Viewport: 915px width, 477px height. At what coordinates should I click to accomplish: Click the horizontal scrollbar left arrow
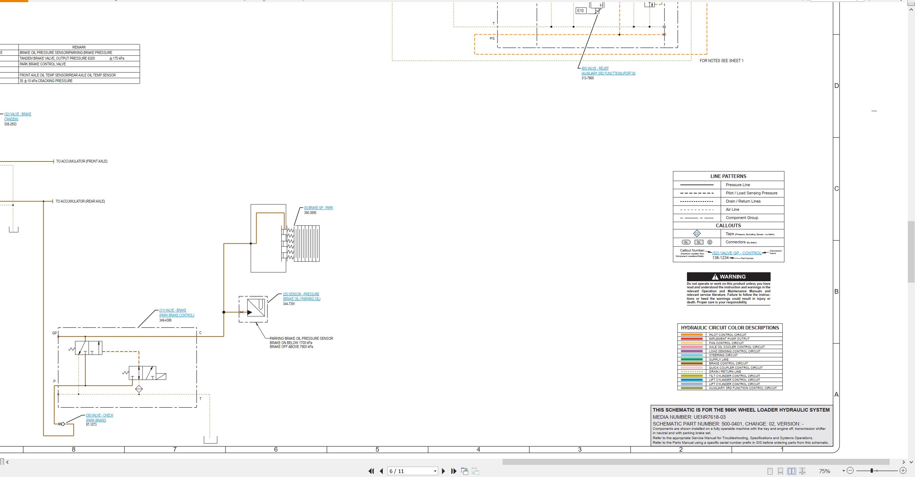tap(8, 462)
